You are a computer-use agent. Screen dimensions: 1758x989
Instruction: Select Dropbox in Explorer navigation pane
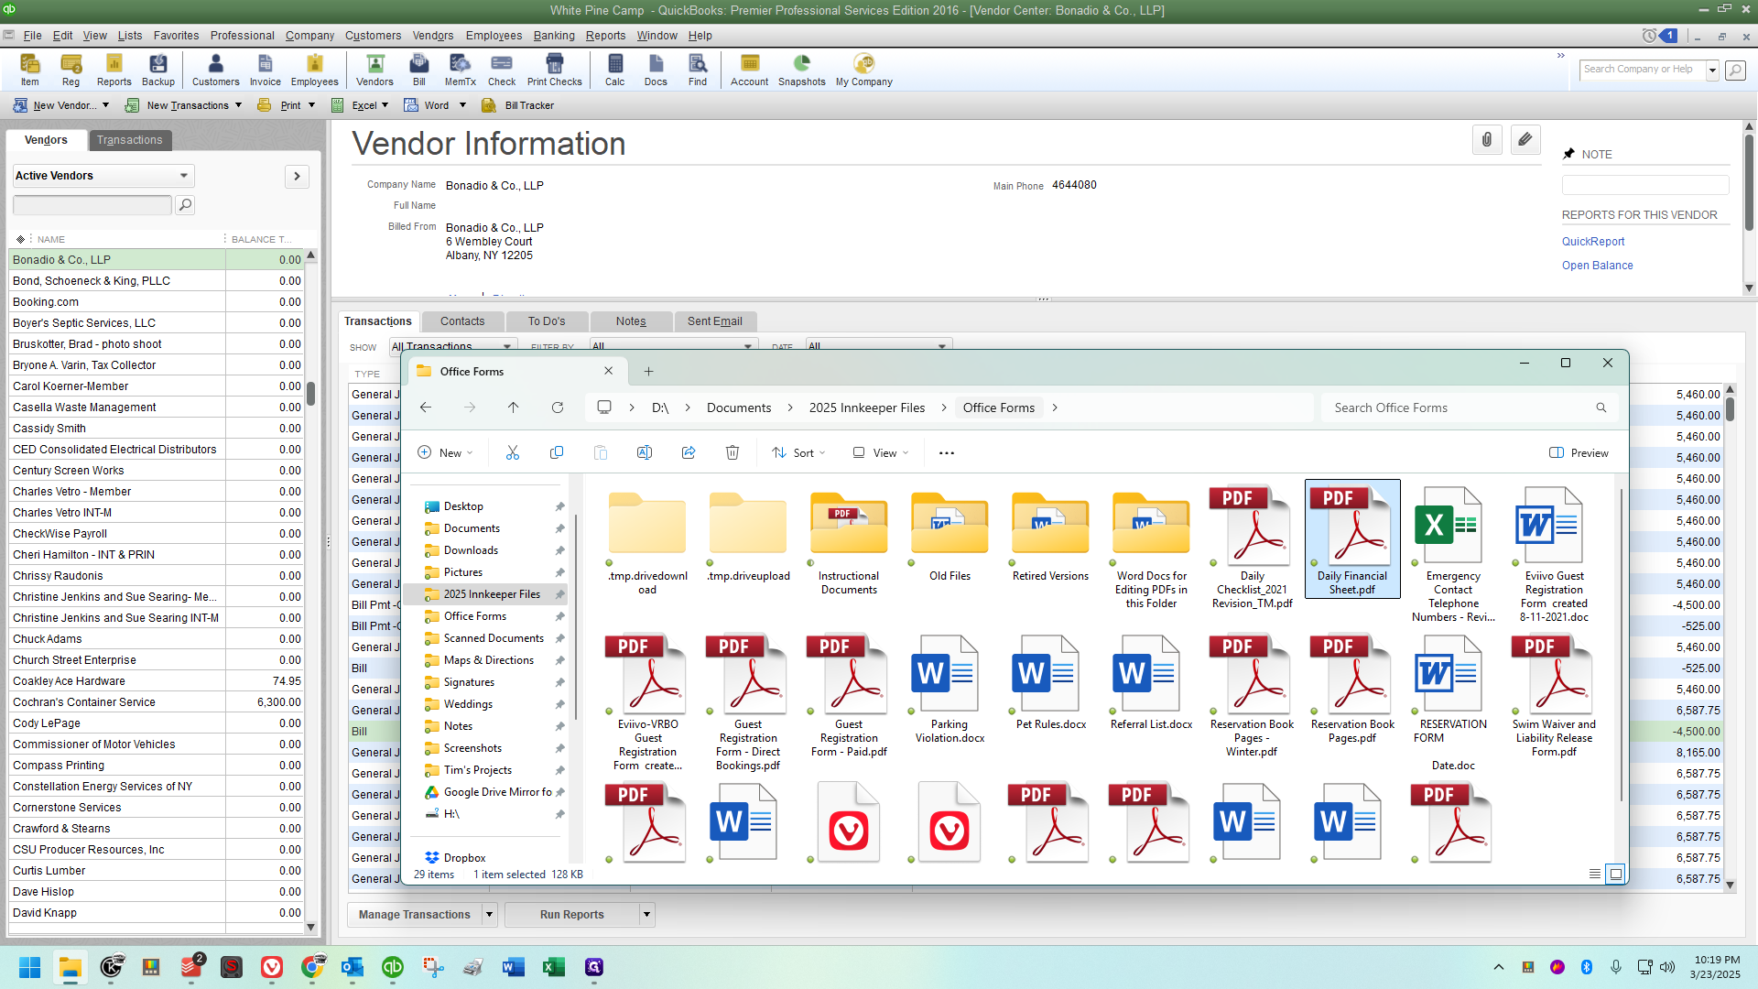(464, 858)
